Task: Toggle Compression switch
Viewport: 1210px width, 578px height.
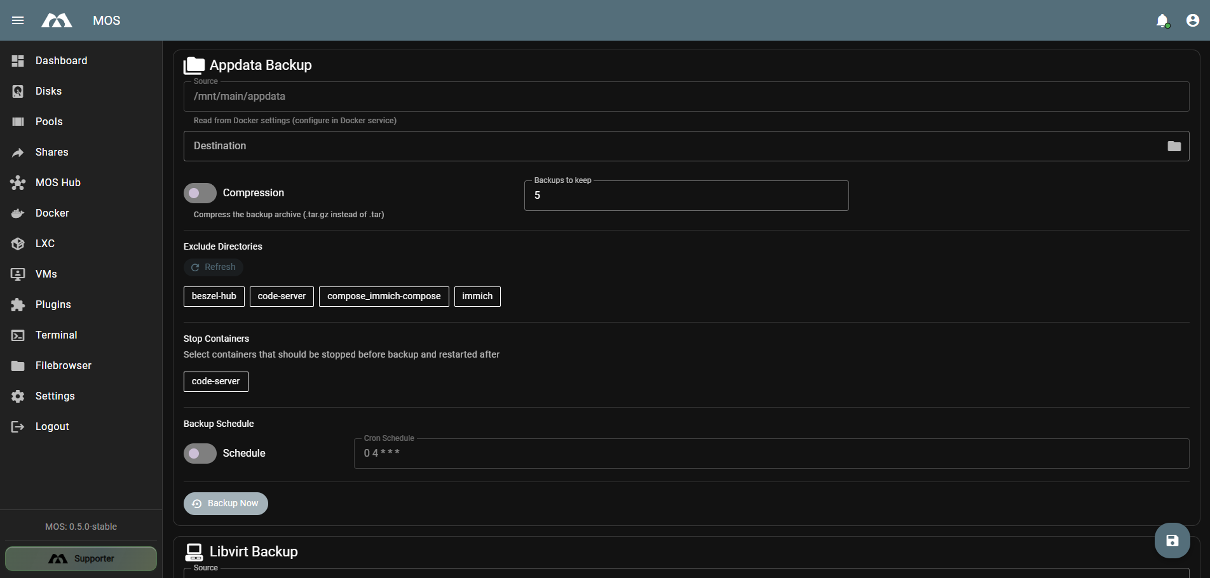Action: click(200, 193)
